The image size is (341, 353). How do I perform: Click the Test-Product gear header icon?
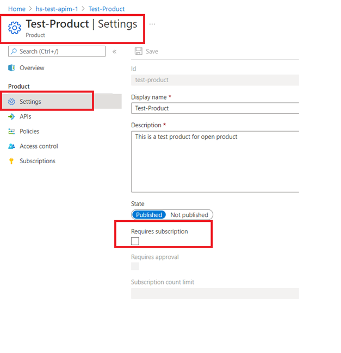(15, 28)
